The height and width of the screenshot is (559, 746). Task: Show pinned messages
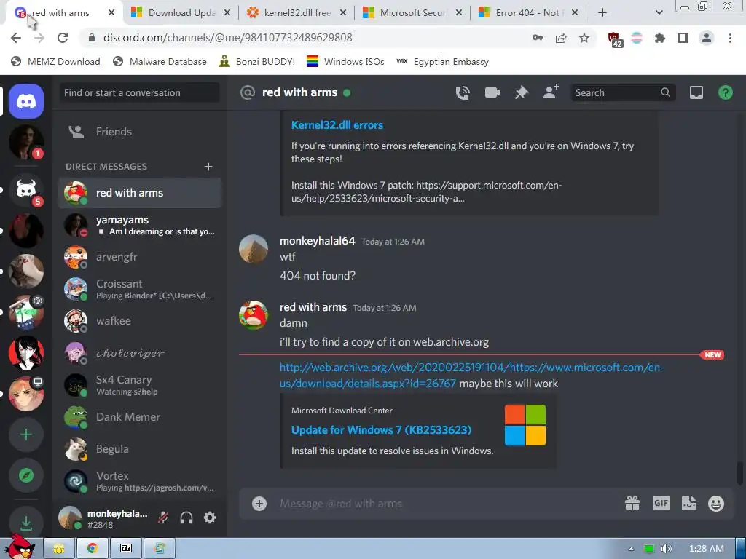(x=522, y=92)
